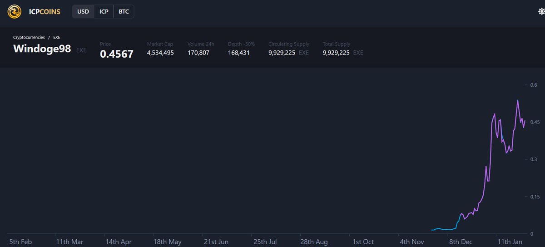Click the price value 0.4567
This screenshot has height=247, width=545.
(x=117, y=54)
